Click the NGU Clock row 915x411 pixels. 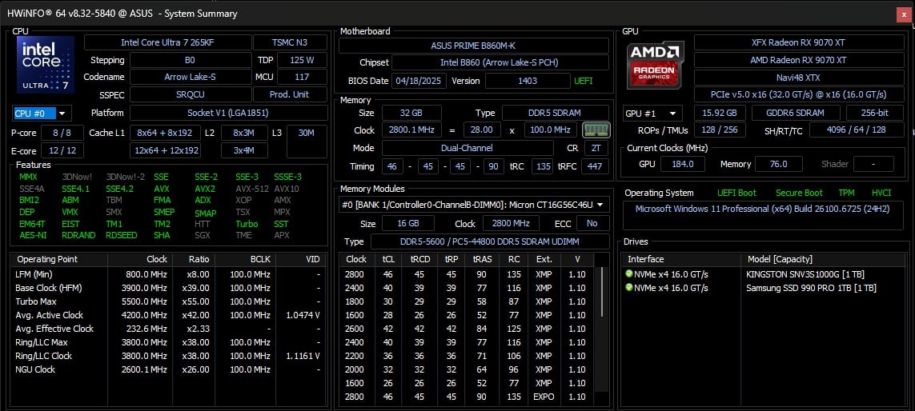168,369
